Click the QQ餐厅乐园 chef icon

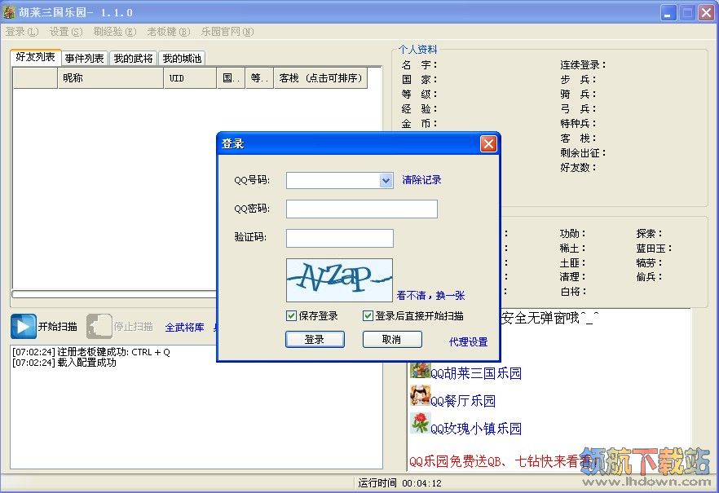click(x=420, y=395)
